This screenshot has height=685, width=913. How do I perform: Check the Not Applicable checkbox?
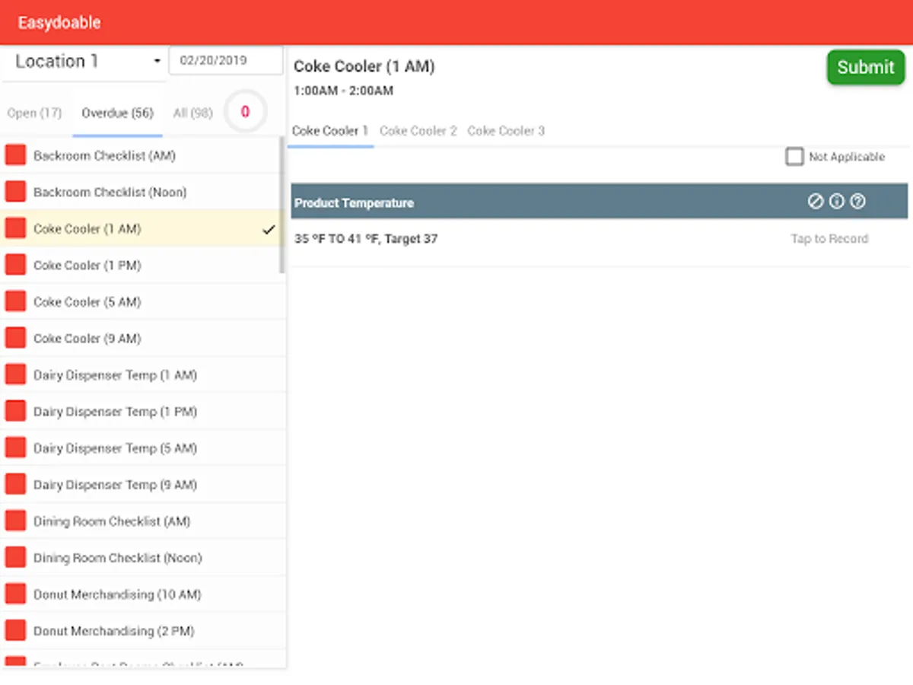tap(794, 157)
